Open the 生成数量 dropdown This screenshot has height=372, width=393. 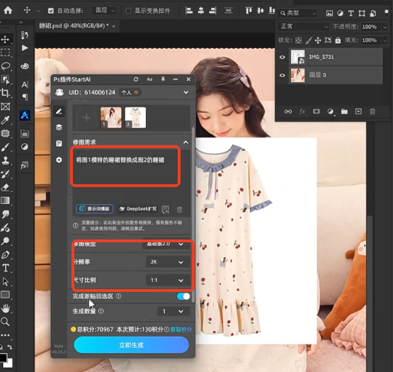point(173,311)
